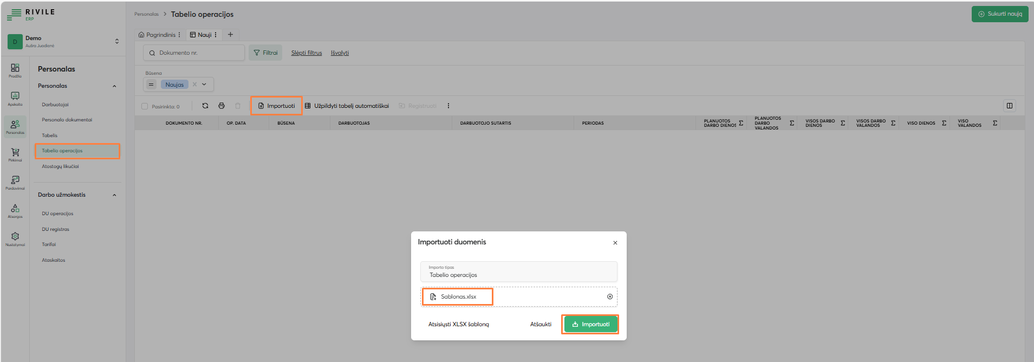This screenshot has width=1034, height=362.
Task: Click the column layout icon at table right
Action: (x=1009, y=106)
